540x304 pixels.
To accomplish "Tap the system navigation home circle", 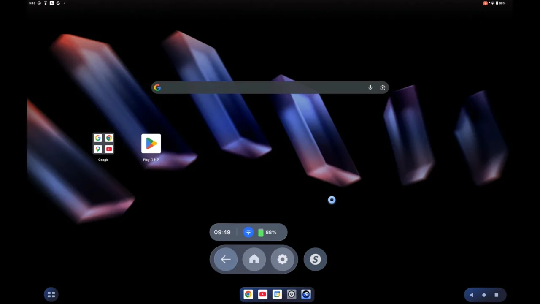I will tap(484, 295).
